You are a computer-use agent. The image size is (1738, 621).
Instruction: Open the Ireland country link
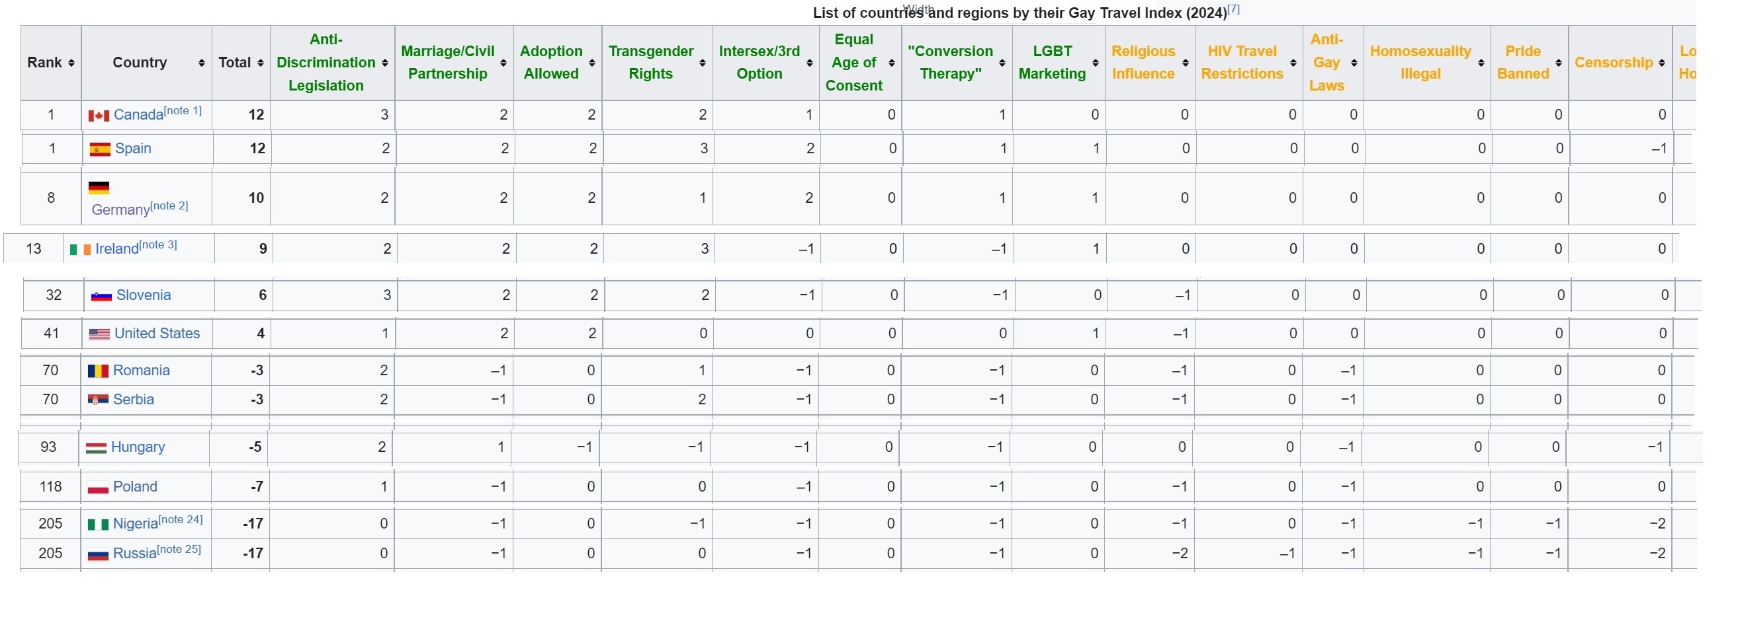(x=116, y=249)
